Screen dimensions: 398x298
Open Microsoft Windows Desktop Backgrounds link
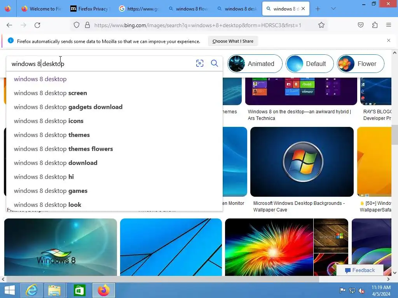point(299,206)
